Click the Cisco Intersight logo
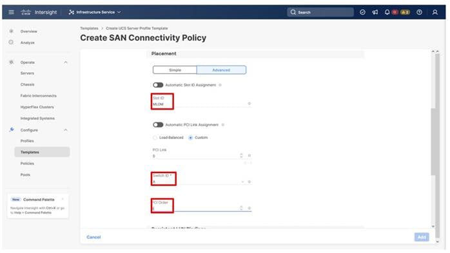450x253 pixels. tap(39, 12)
